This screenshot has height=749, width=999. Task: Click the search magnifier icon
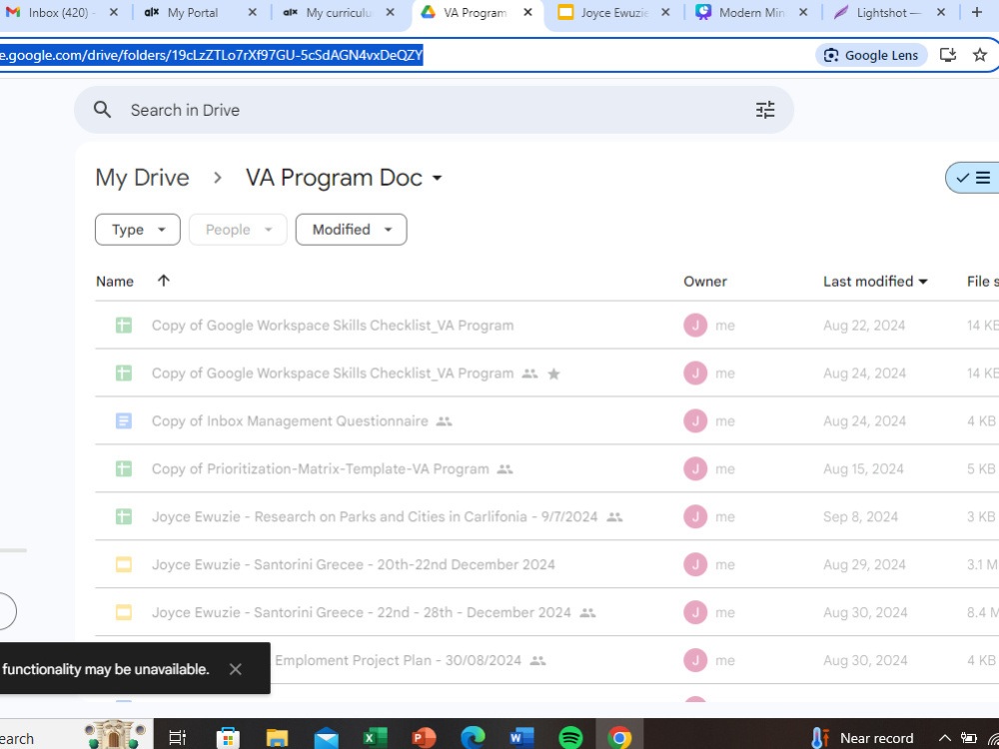(102, 110)
